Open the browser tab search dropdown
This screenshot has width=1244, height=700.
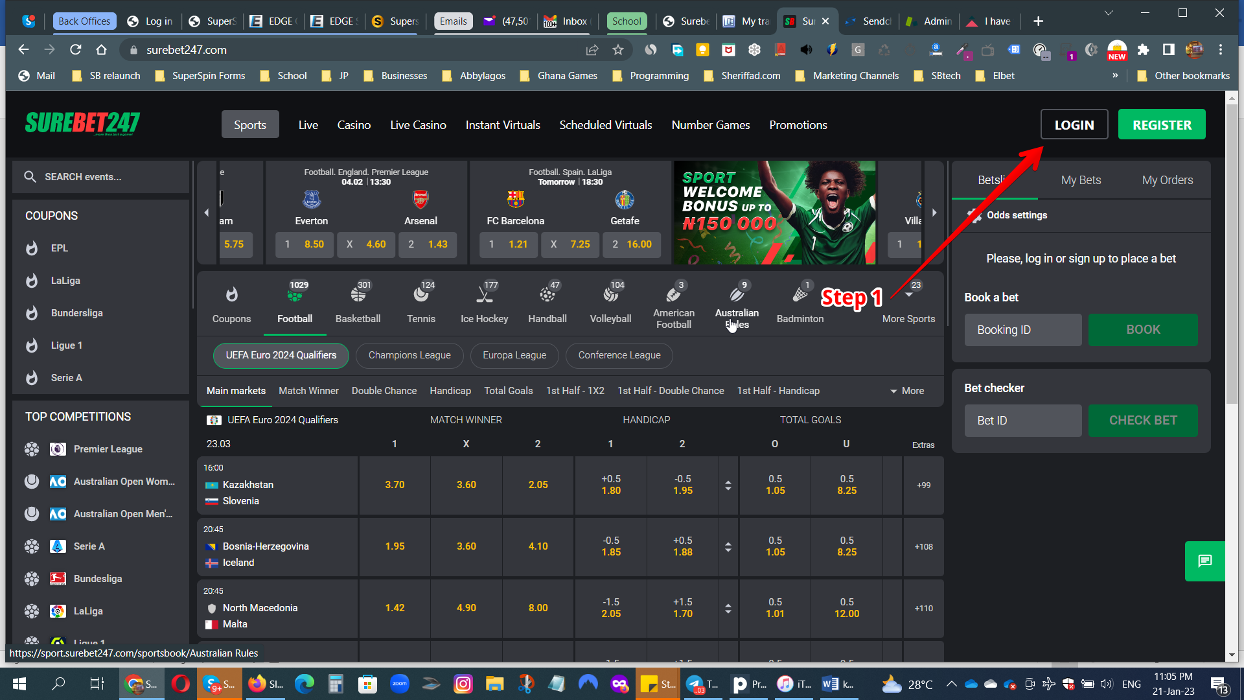click(1109, 13)
